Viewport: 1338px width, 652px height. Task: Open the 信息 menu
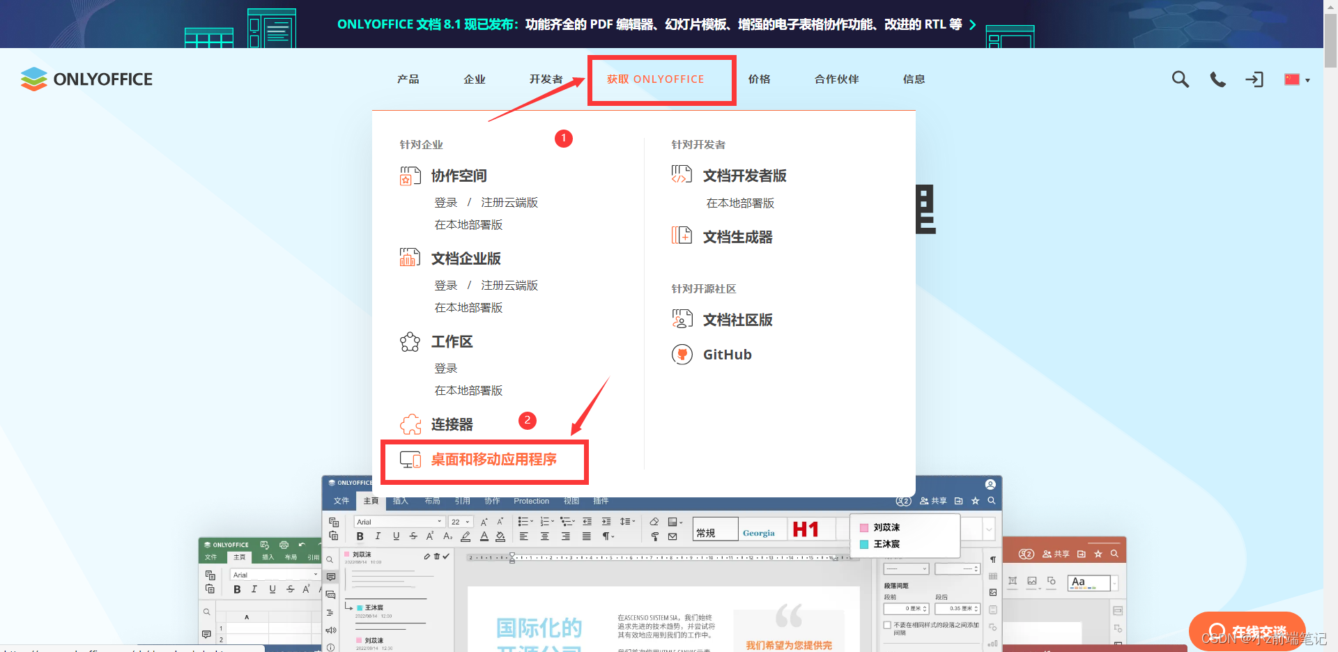click(x=914, y=79)
